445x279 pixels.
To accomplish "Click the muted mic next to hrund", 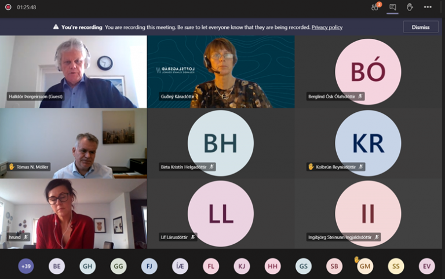I will (25, 237).
